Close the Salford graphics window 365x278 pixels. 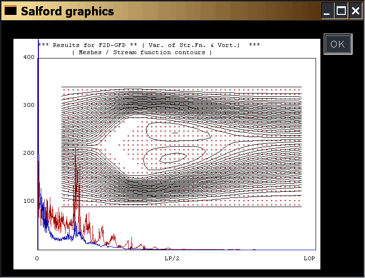355,11
